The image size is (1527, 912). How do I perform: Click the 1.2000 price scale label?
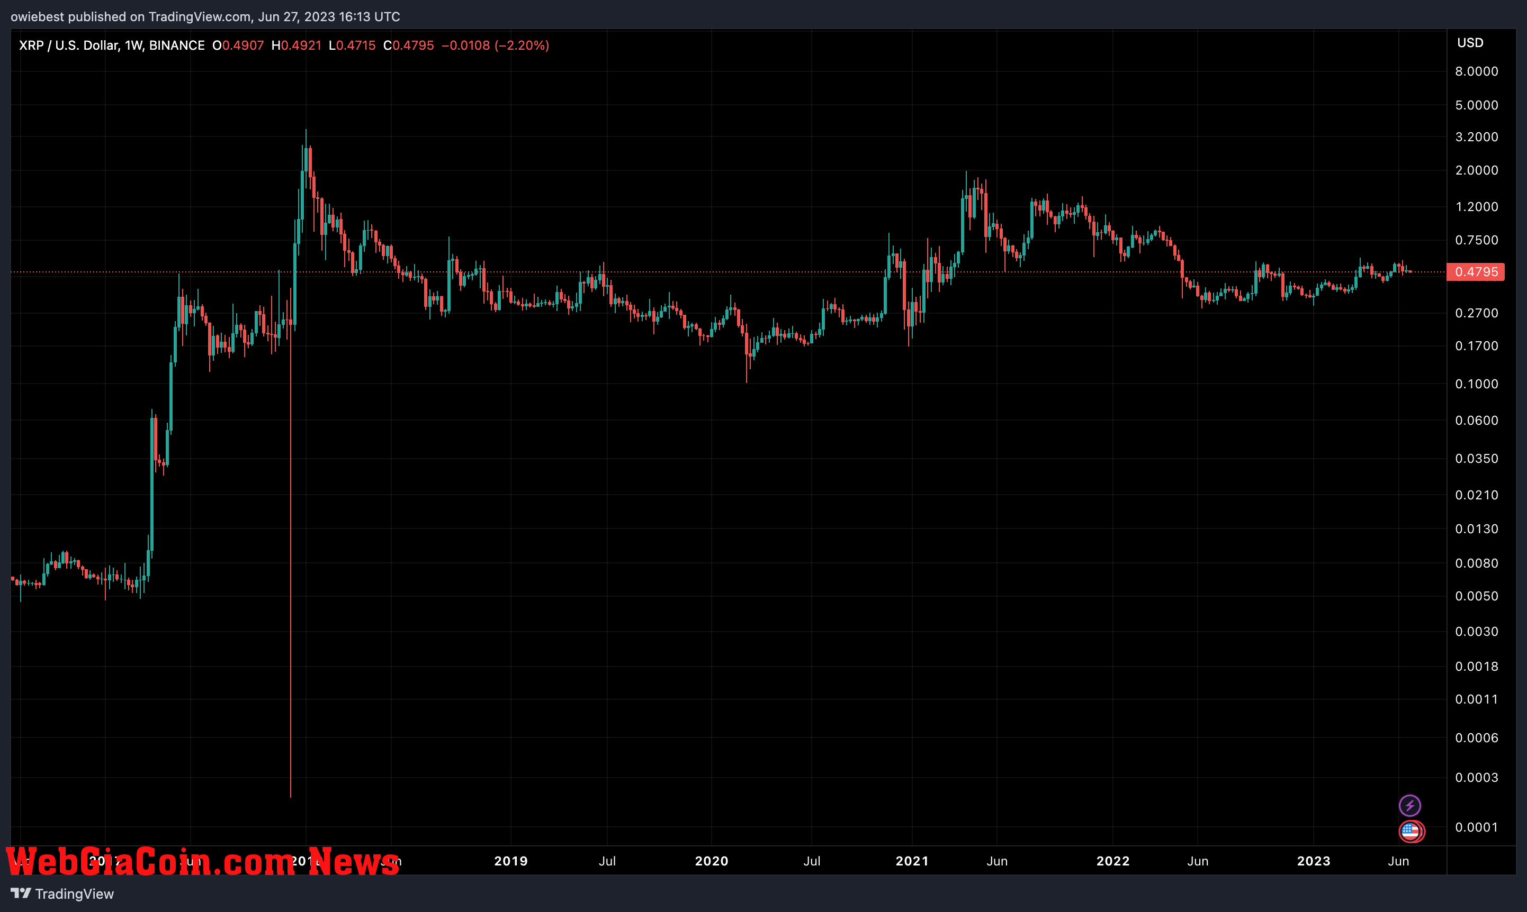(1476, 206)
